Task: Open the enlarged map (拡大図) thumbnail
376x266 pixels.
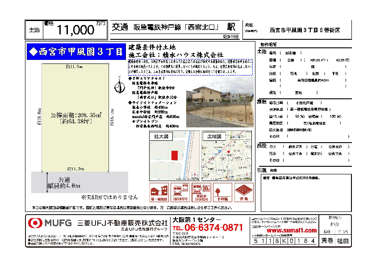Action: coord(175,156)
